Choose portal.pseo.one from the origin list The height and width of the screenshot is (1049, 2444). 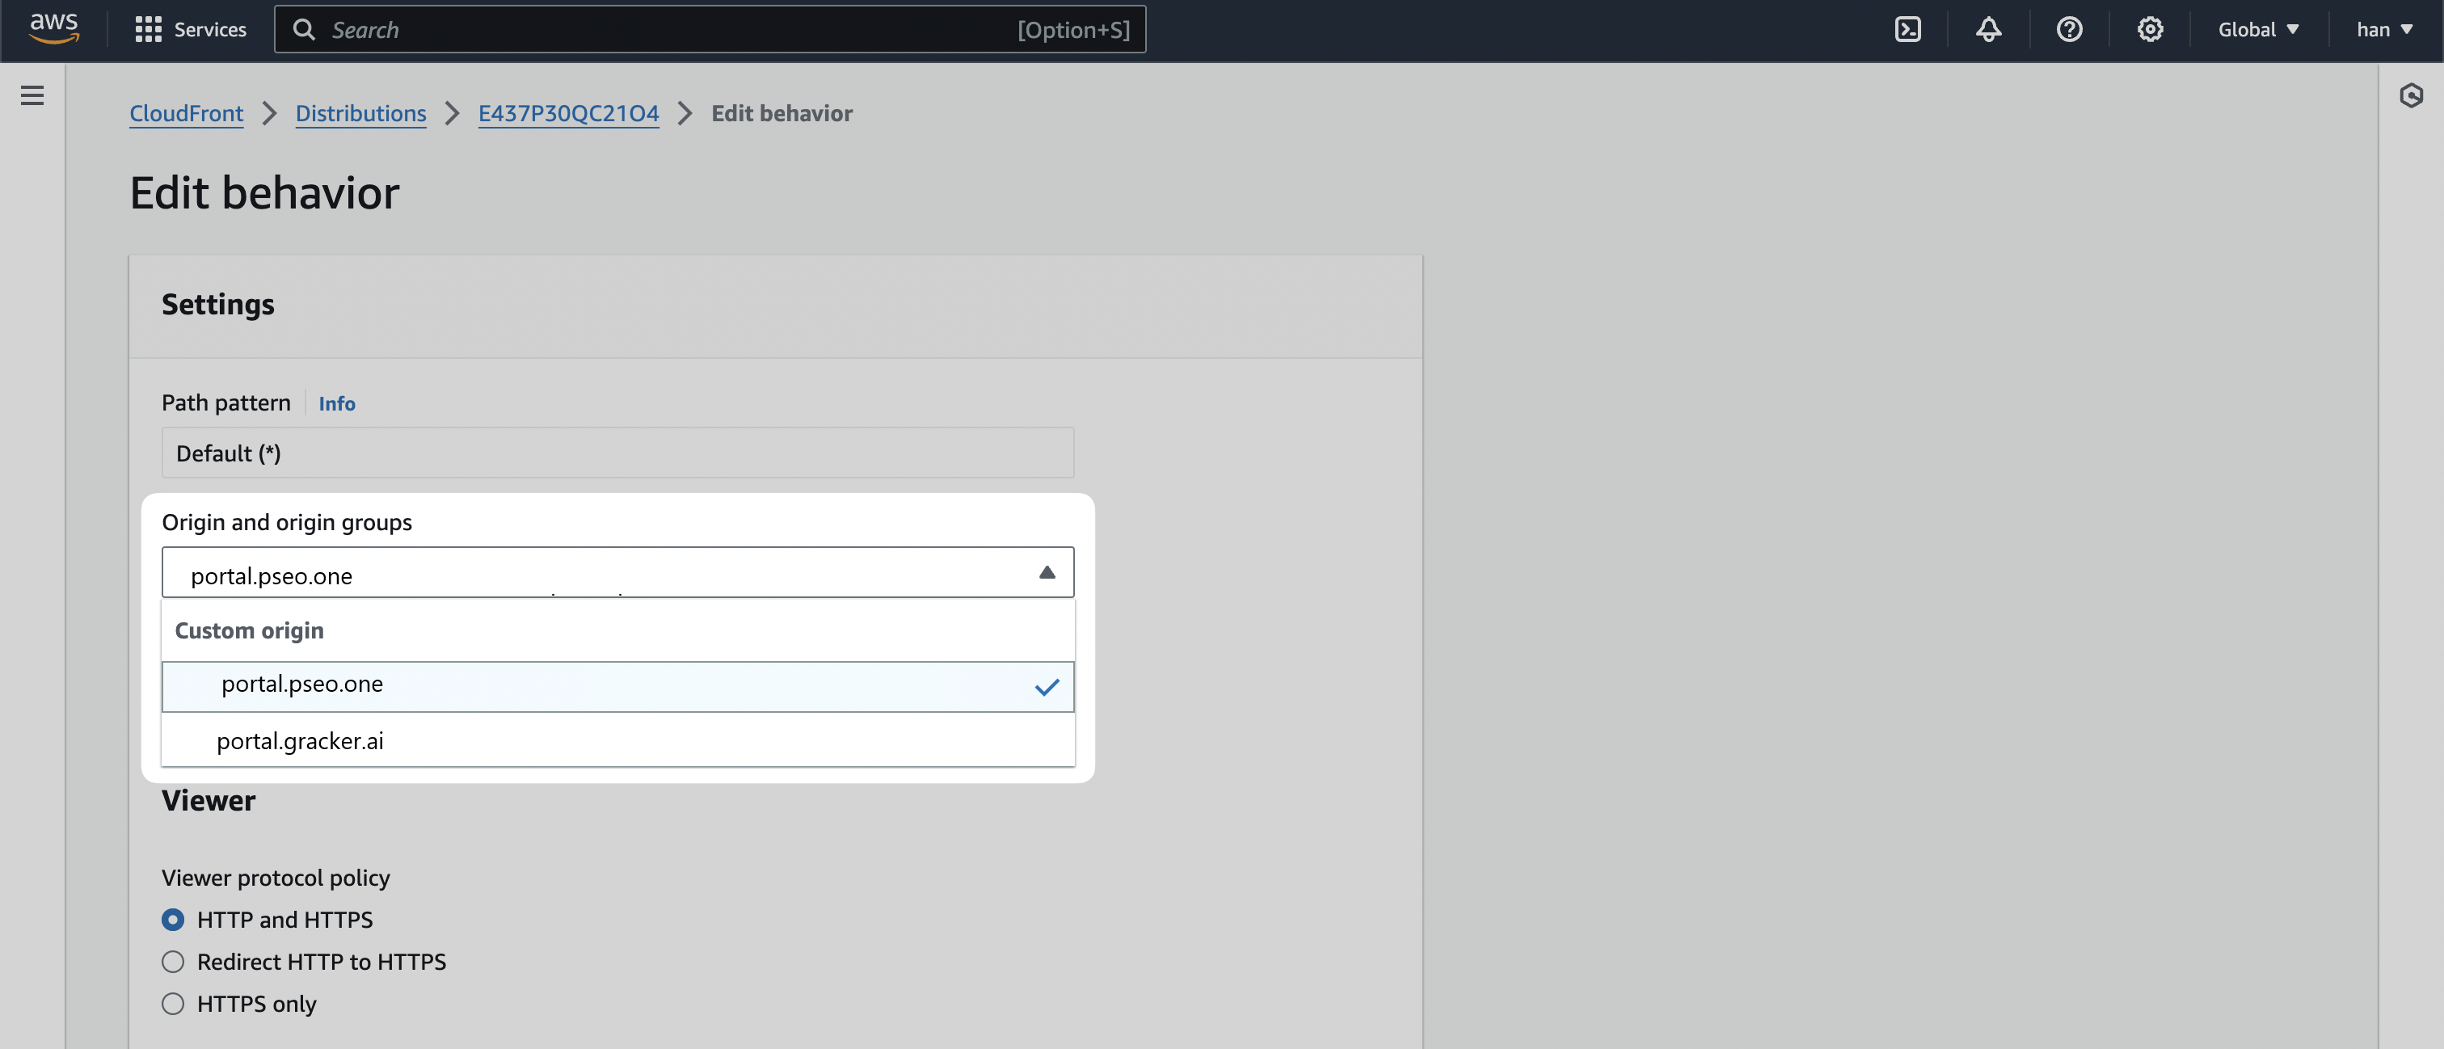pyautogui.click(x=617, y=686)
